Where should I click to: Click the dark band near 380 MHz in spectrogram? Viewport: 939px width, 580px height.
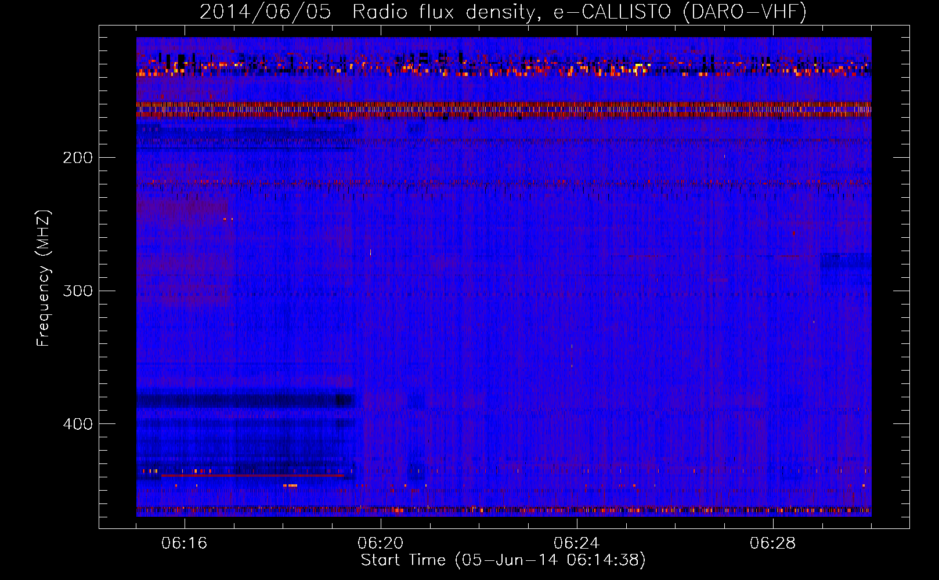tap(245, 400)
